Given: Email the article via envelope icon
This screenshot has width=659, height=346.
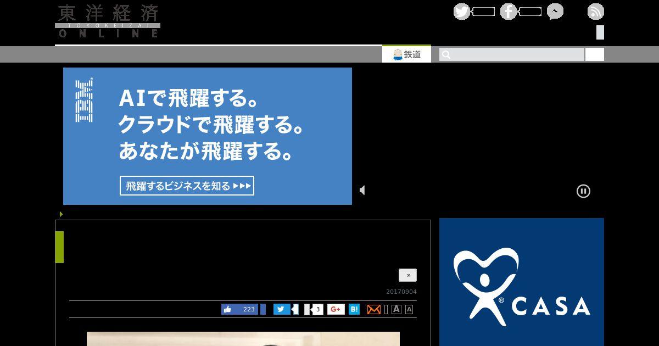Looking at the screenshot, I should point(374,309).
